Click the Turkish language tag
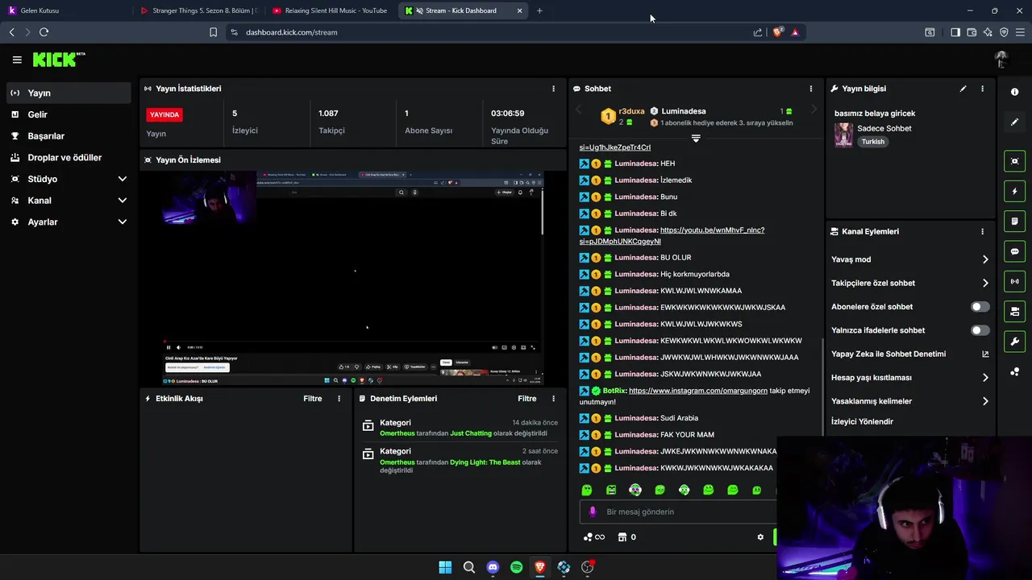 (x=872, y=142)
